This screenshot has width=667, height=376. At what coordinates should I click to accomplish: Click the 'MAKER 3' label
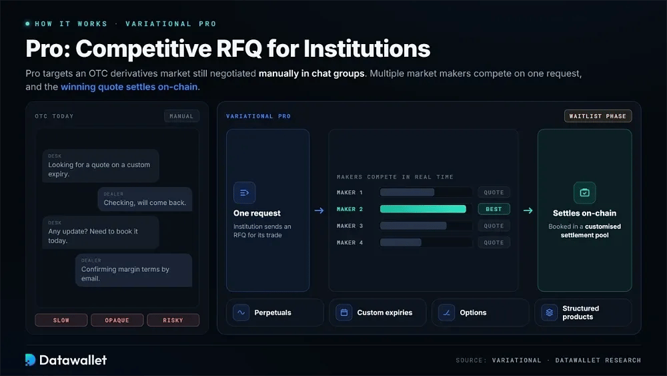tap(350, 226)
